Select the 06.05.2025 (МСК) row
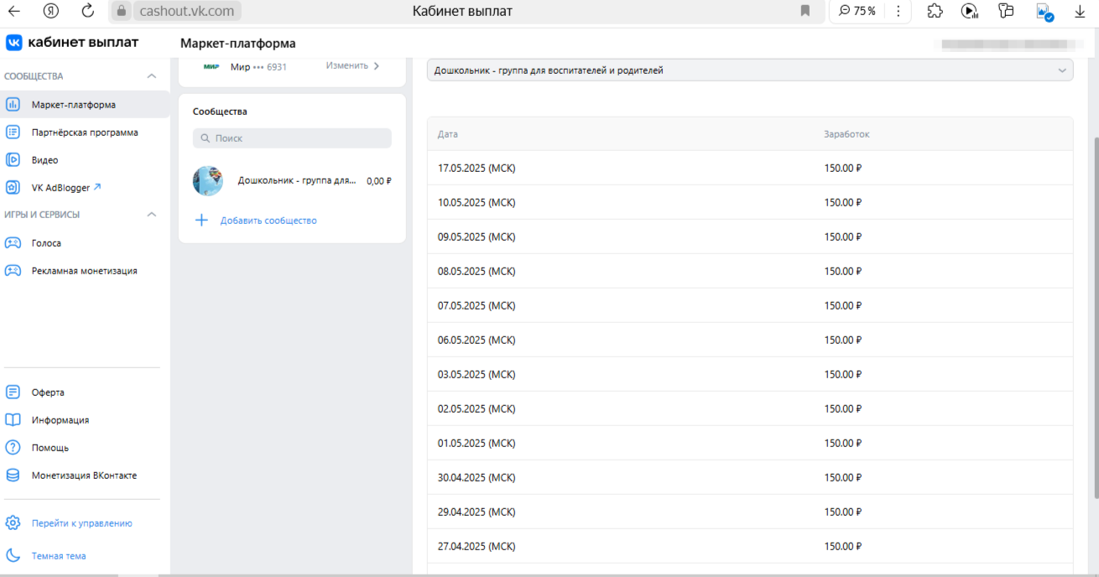 (750, 340)
